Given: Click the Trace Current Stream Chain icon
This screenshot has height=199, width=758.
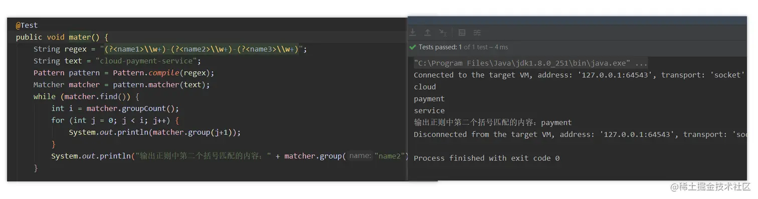Looking at the screenshot, I should [x=477, y=32].
